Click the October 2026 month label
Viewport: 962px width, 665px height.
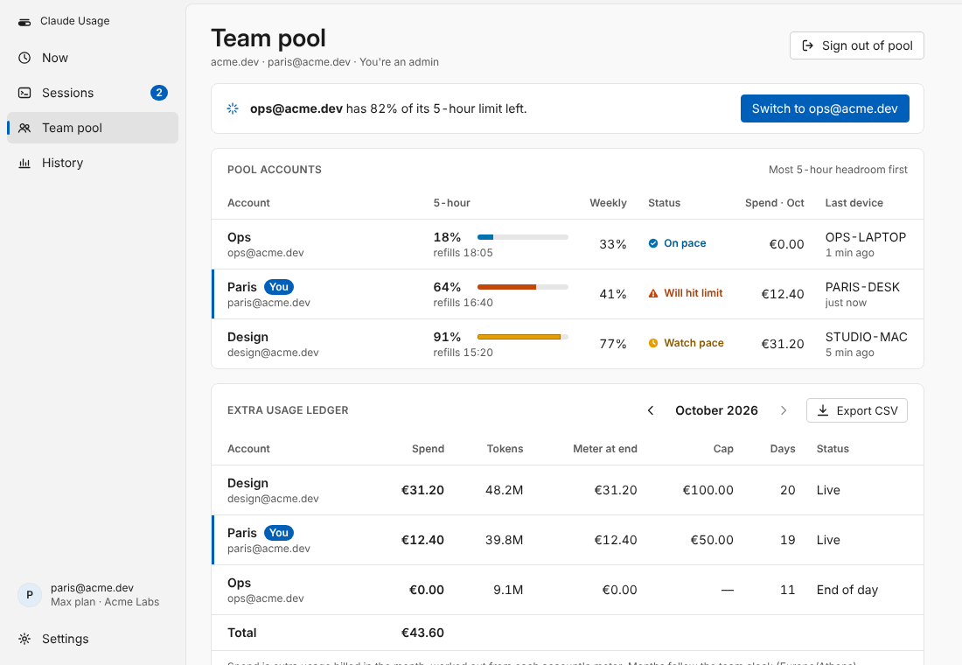(x=716, y=410)
